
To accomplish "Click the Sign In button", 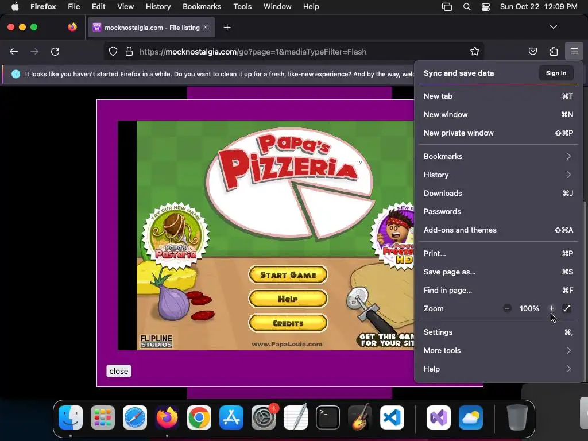I will pyautogui.click(x=556, y=73).
